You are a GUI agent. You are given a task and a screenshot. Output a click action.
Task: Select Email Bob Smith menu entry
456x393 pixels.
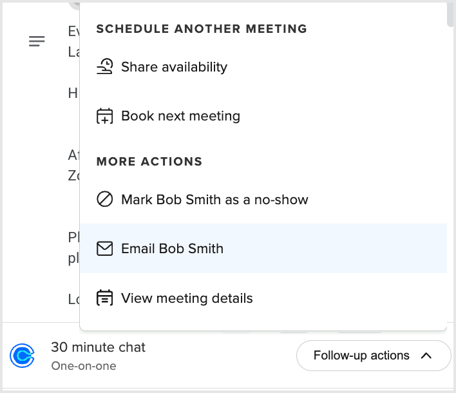coord(172,249)
